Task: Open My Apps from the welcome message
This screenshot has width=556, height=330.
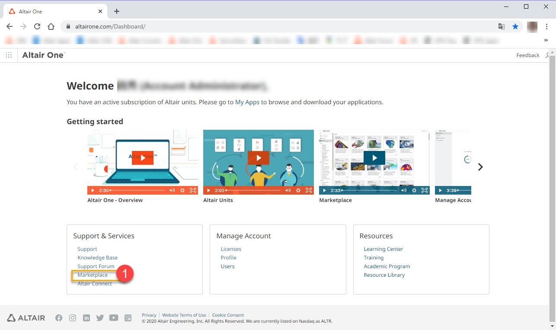Action: coord(247,102)
